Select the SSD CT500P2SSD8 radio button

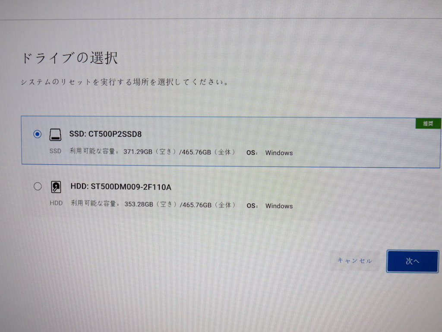[38, 134]
